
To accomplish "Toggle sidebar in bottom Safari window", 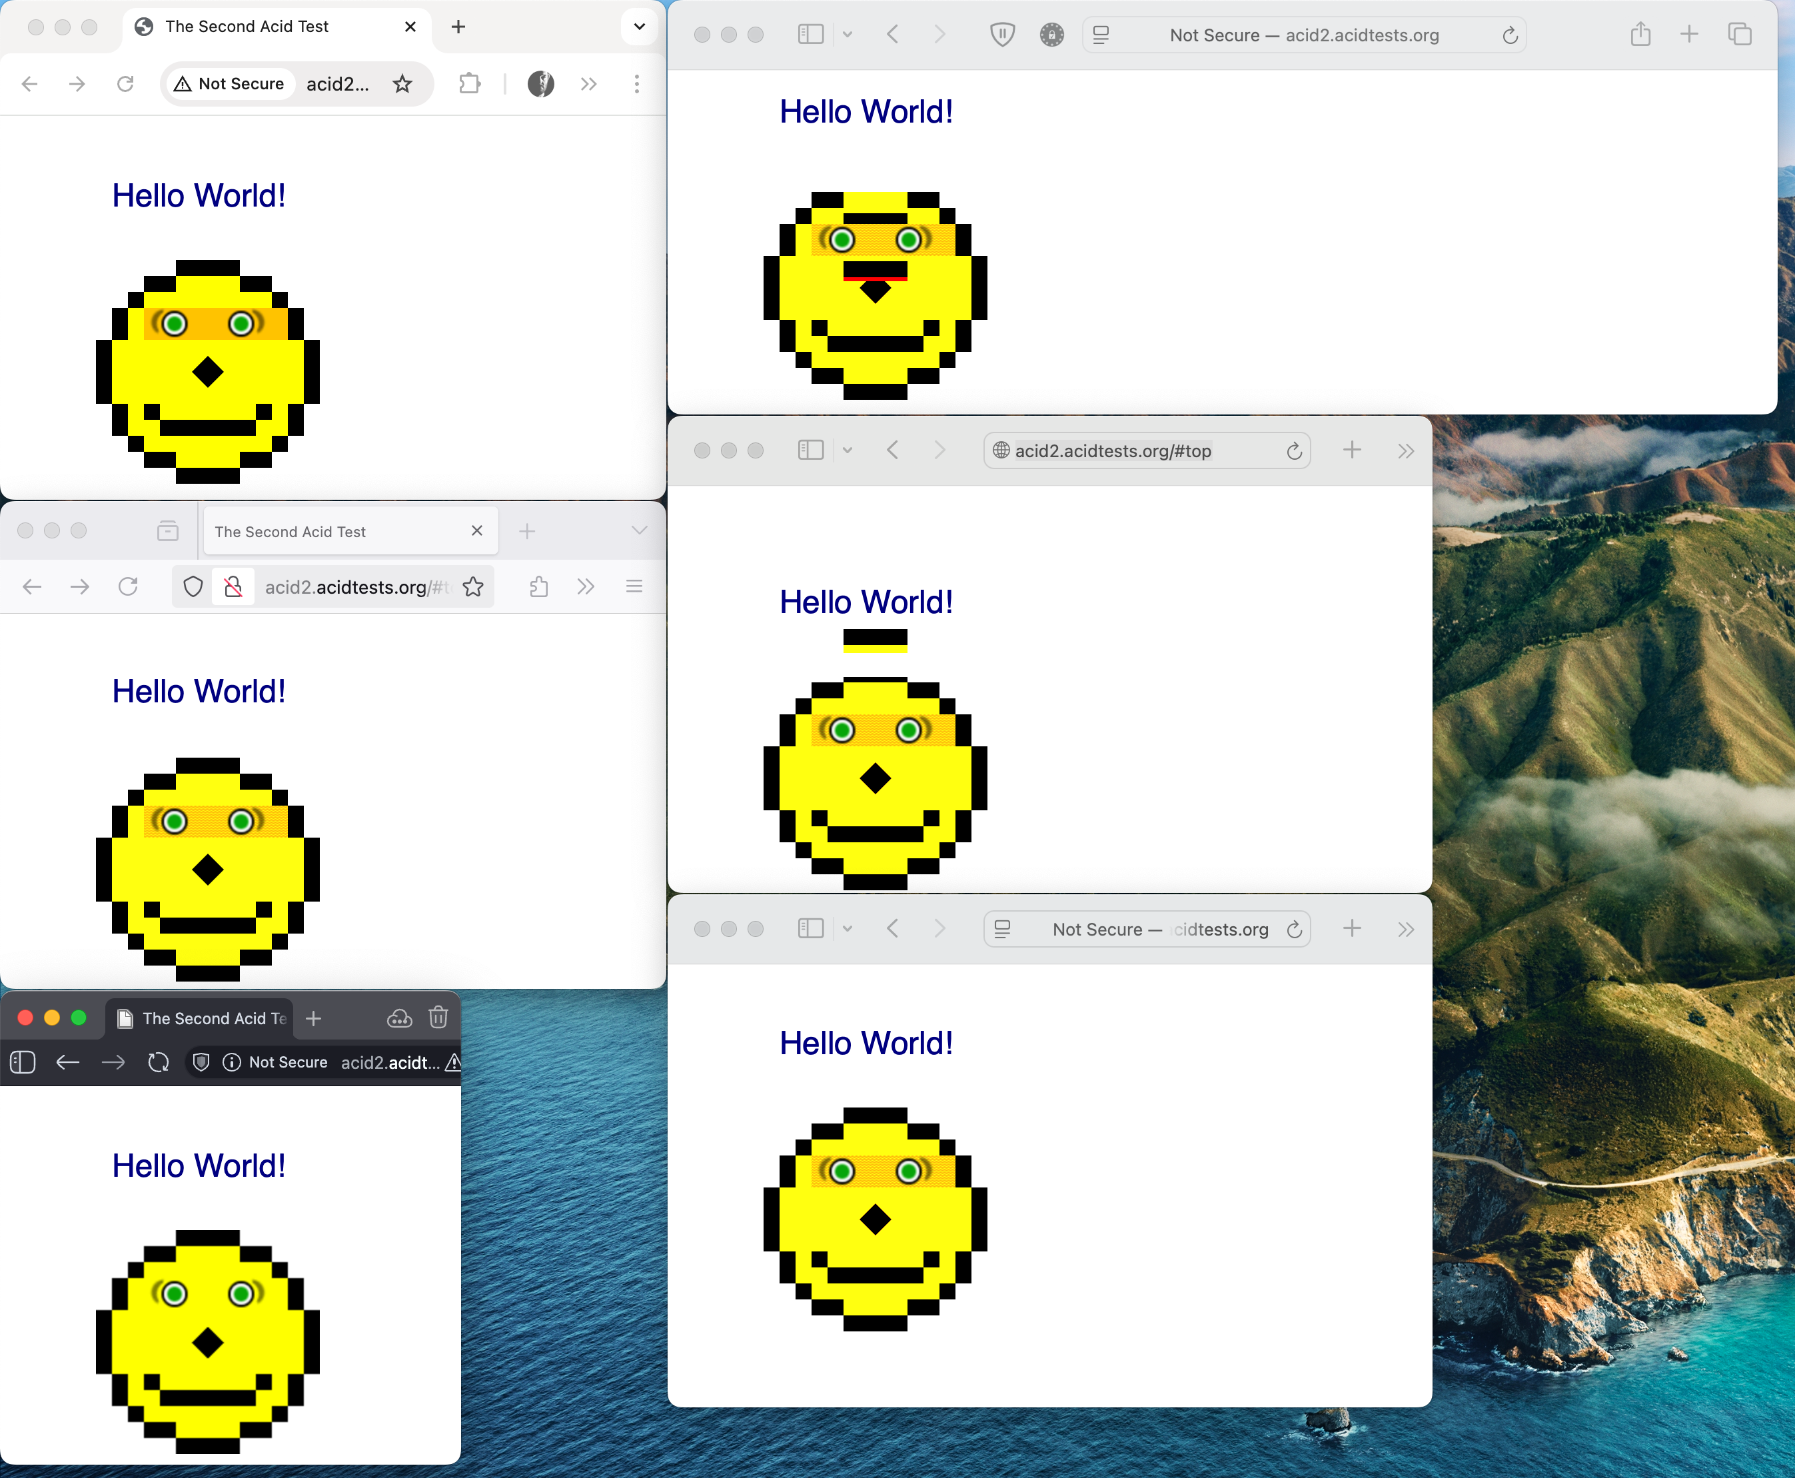I will click(x=811, y=928).
